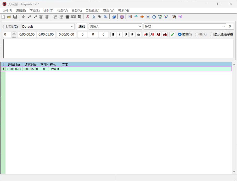This screenshot has height=181, width=237.
Task: Save subtitles using the floppy disk icon
Action: click(x=15, y=17)
